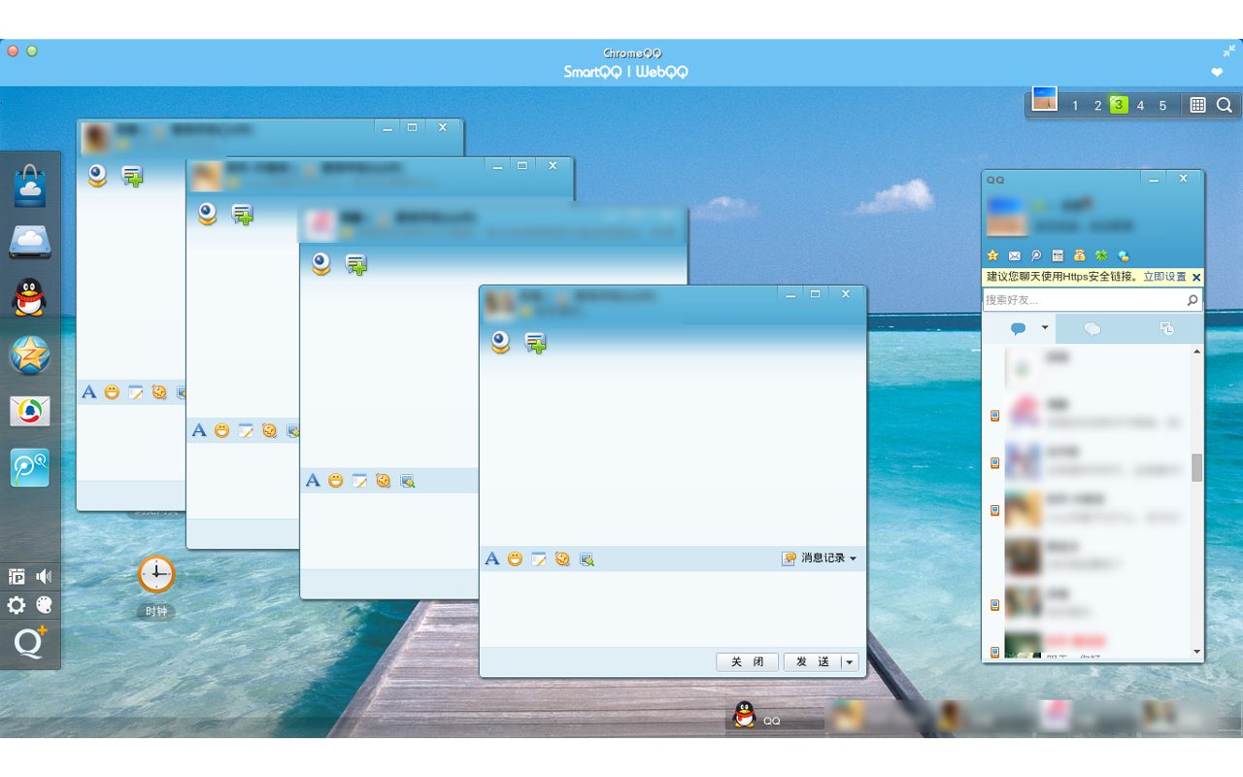Select the contacts speech-bubble tab in QQ panel

click(1018, 329)
